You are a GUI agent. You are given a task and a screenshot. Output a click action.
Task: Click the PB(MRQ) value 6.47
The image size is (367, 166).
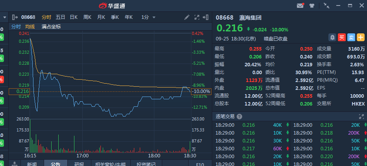click(x=360, y=80)
